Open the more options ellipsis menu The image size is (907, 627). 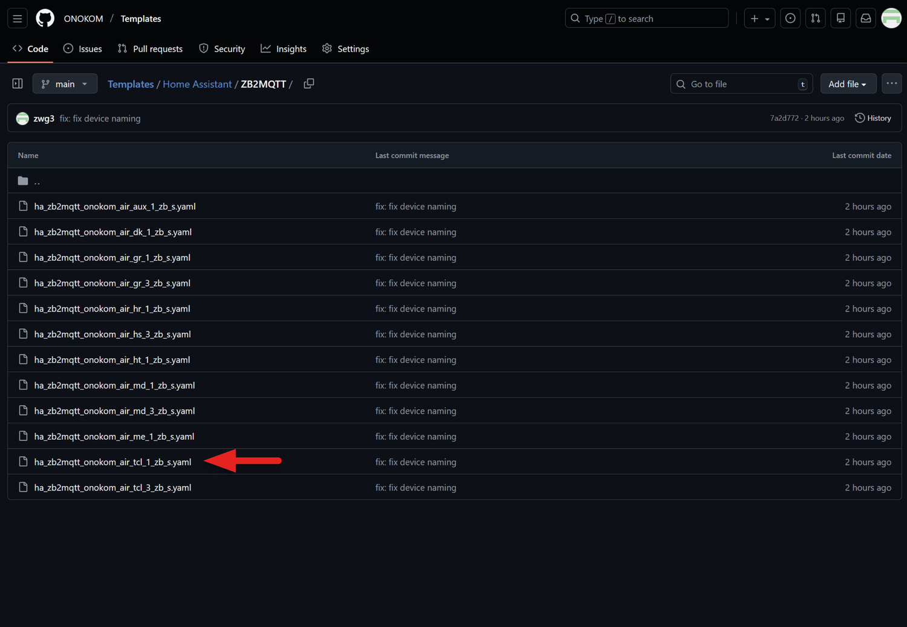pos(892,84)
